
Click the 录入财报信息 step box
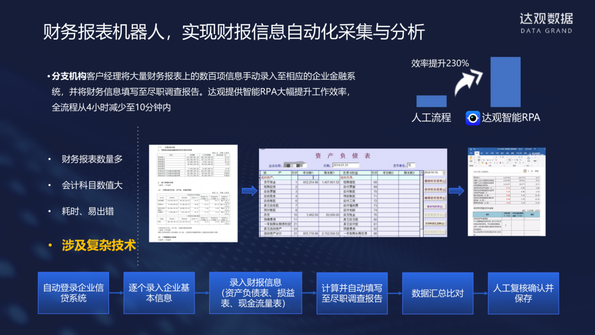coord(256,293)
